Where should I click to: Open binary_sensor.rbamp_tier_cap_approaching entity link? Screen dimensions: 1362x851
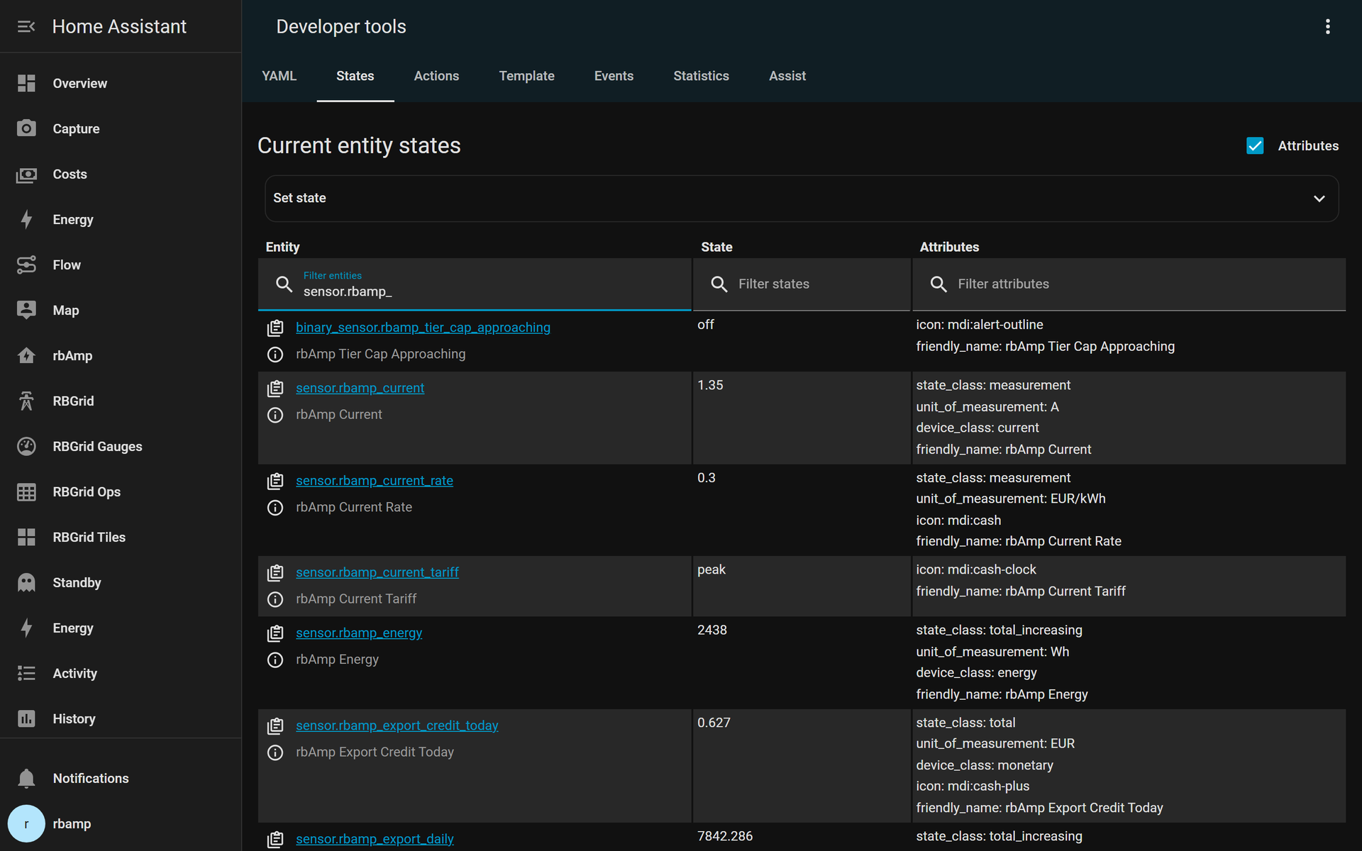click(423, 328)
